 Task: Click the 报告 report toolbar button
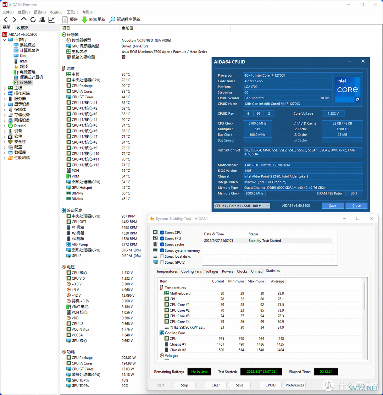(x=70, y=20)
